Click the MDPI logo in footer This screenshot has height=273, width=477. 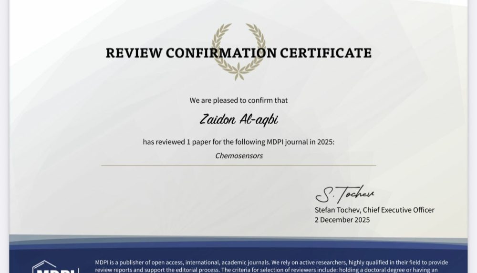tap(55, 267)
